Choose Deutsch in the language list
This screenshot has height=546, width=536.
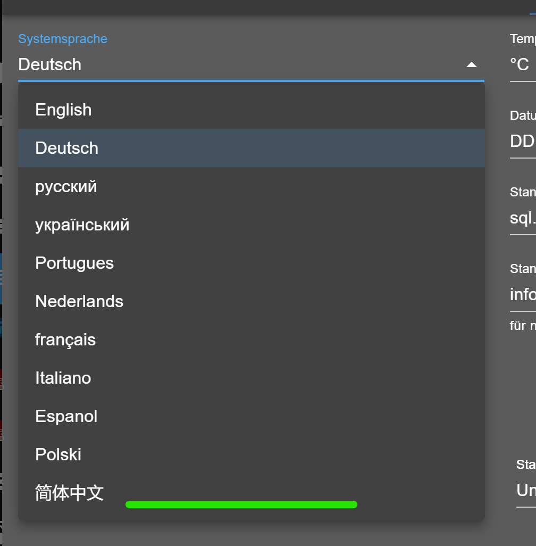(66, 148)
